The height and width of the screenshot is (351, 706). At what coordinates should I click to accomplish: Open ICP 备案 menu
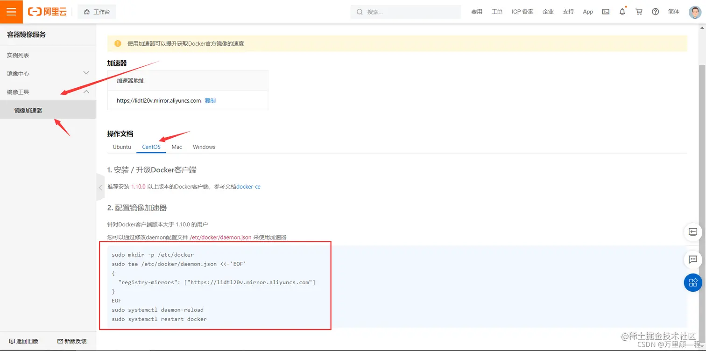point(522,12)
